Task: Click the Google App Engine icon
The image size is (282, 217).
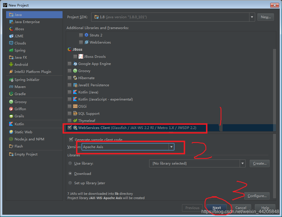Action: [x=75, y=64]
